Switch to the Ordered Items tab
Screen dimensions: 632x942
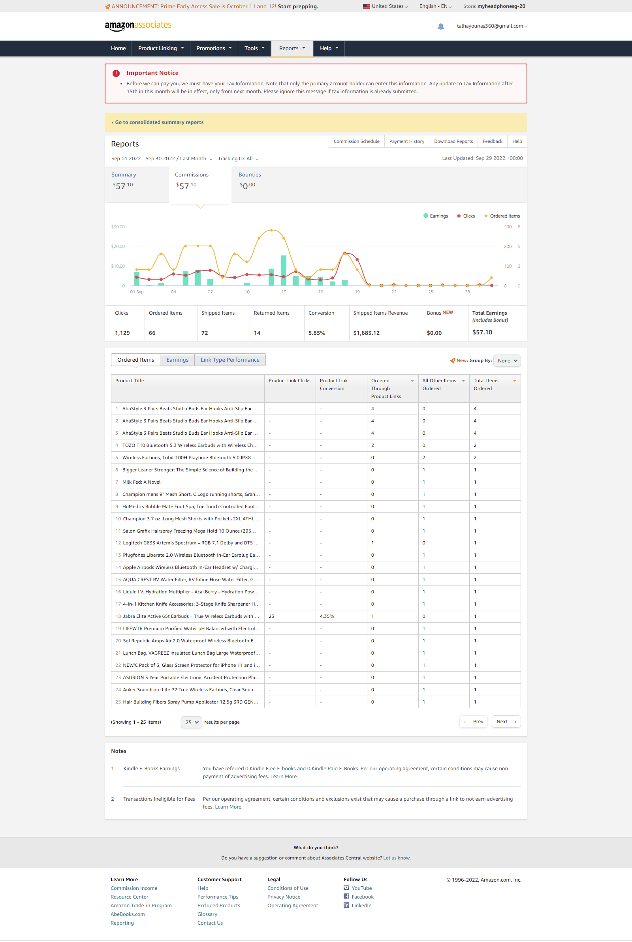coord(135,360)
